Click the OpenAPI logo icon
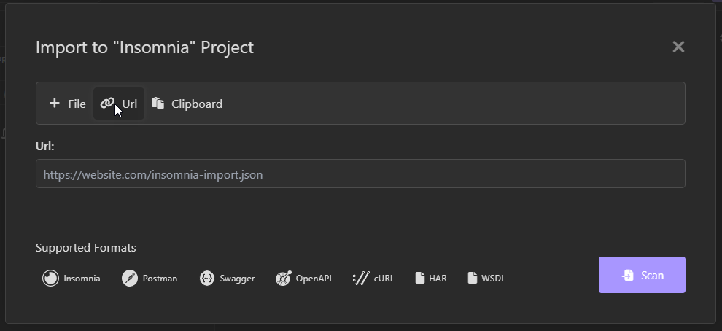Screen dimensions: 722x331 [x=284, y=278]
